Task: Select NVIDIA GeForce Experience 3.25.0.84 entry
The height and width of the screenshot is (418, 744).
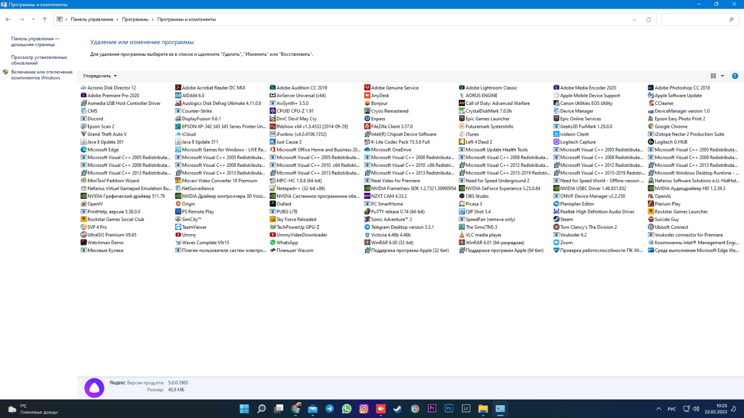Action: point(500,188)
